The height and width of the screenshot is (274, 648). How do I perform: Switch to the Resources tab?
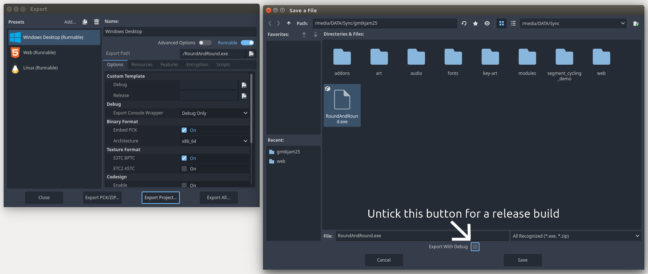click(x=142, y=65)
